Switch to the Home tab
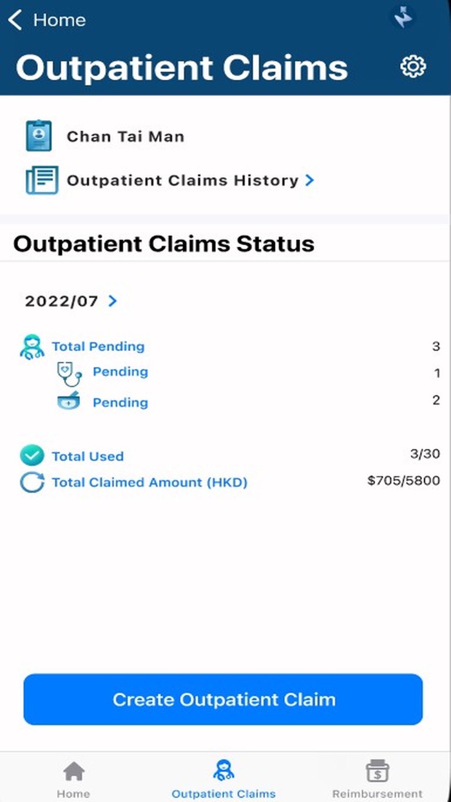 point(73,779)
